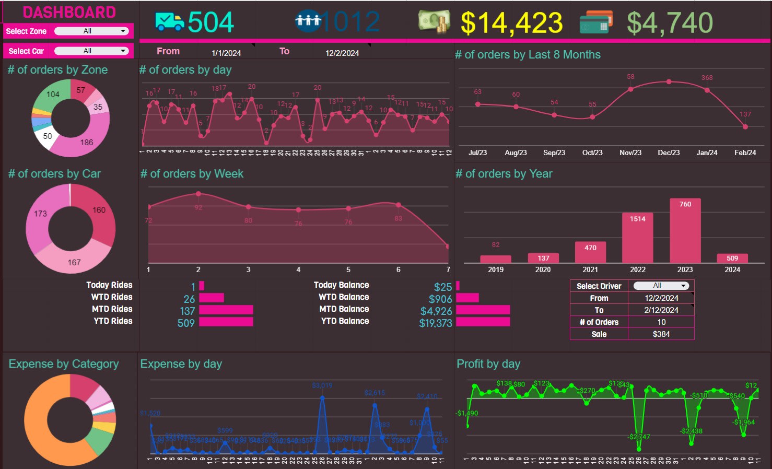Click the To date cell 12/2/2024

(342, 52)
